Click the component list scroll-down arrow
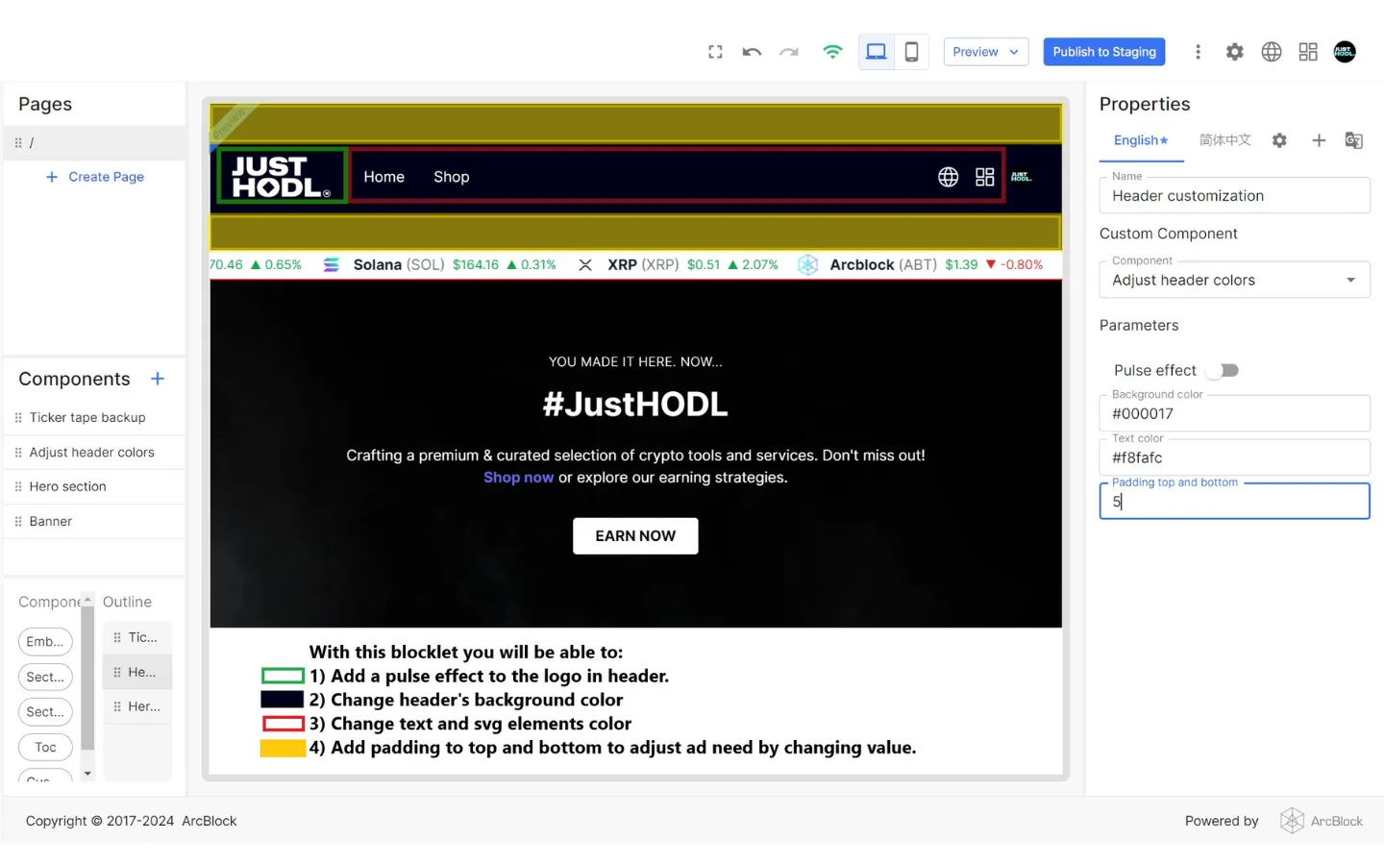The width and height of the screenshot is (1384, 865). click(x=87, y=774)
